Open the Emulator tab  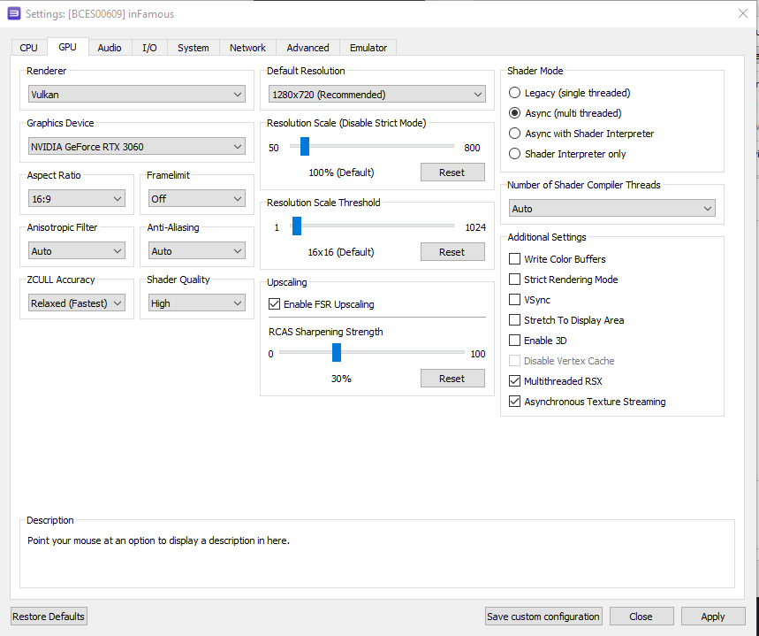click(x=368, y=48)
